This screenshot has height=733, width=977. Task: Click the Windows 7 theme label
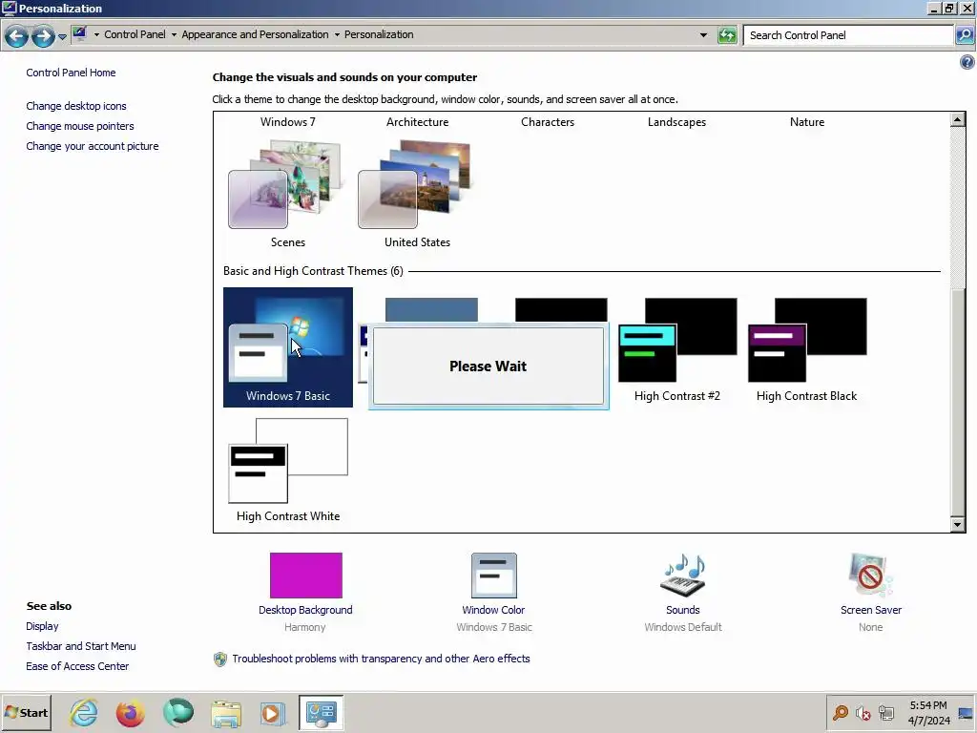(288, 122)
